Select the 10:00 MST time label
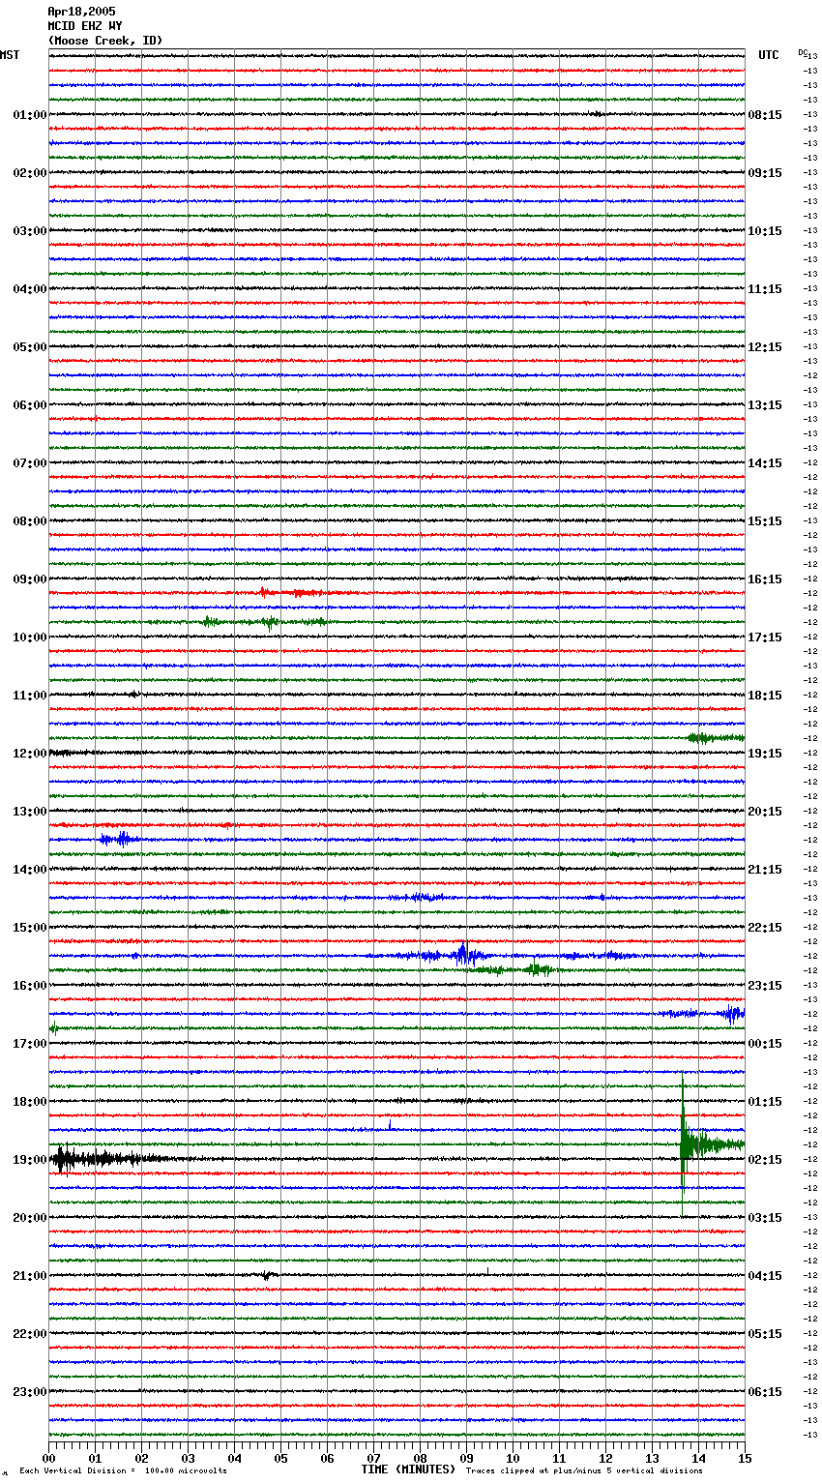The height and width of the screenshot is (1484, 822). tap(30, 638)
